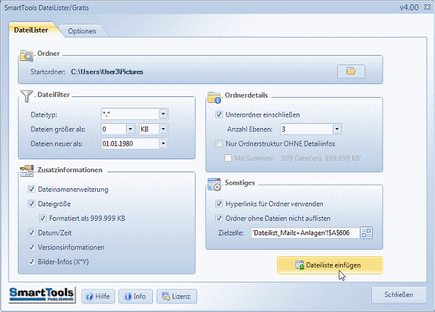Click the Startordner path C:\Users\User3\Pictures
The image size is (435, 312).
(107, 72)
